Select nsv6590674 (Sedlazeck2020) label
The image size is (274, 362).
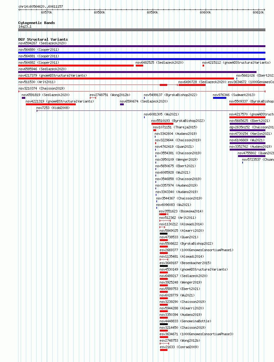144,101
